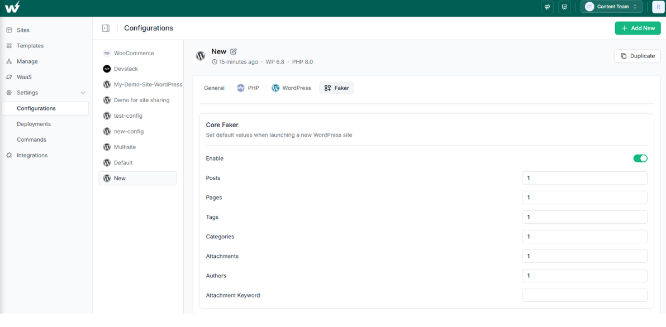This screenshot has width=666, height=327.
Task: Click the Settings gear icon
Action: (9, 93)
